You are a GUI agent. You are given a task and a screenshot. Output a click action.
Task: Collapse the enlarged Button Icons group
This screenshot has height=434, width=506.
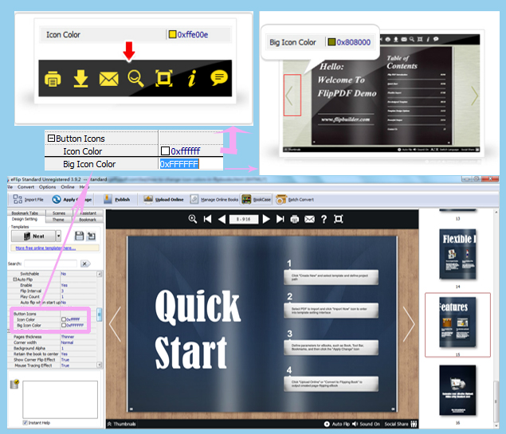(51, 139)
